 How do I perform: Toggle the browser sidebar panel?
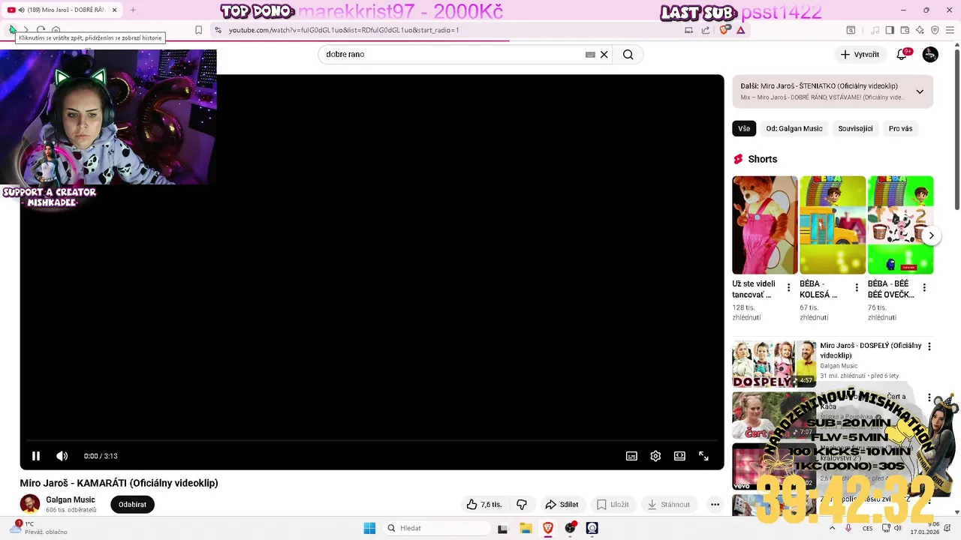[890, 30]
